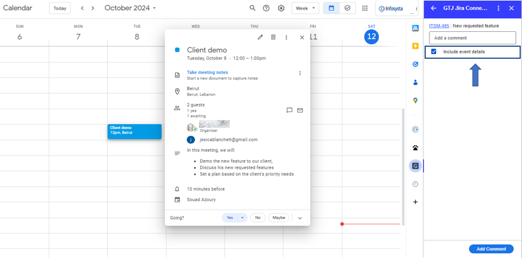
Task: Open Google Keep in side panel
Action: coord(415,46)
